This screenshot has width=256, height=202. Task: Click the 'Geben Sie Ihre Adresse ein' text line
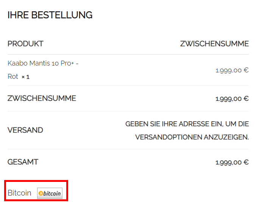tap(187, 124)
